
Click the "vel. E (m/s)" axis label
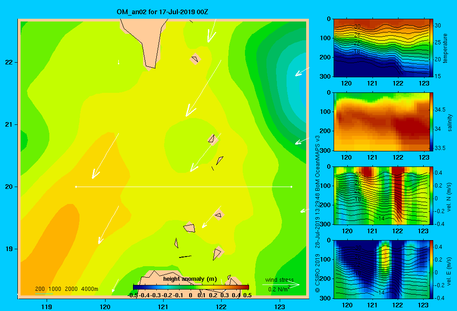click(x=449, y=271)
